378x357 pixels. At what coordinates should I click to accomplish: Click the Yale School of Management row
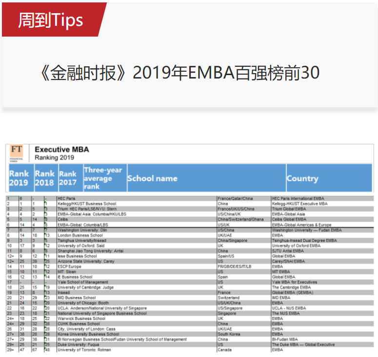(82, 282)
